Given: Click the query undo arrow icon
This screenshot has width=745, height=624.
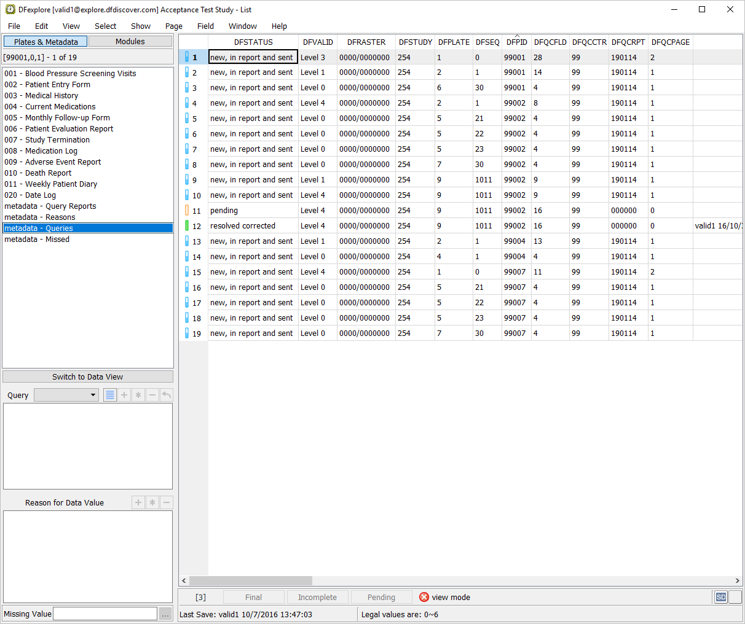Looking at the screenshot, I should [x=167, y=395].
